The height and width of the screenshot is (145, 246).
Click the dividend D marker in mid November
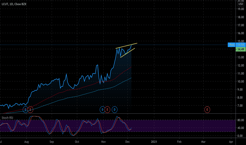(x=115, y=110)
